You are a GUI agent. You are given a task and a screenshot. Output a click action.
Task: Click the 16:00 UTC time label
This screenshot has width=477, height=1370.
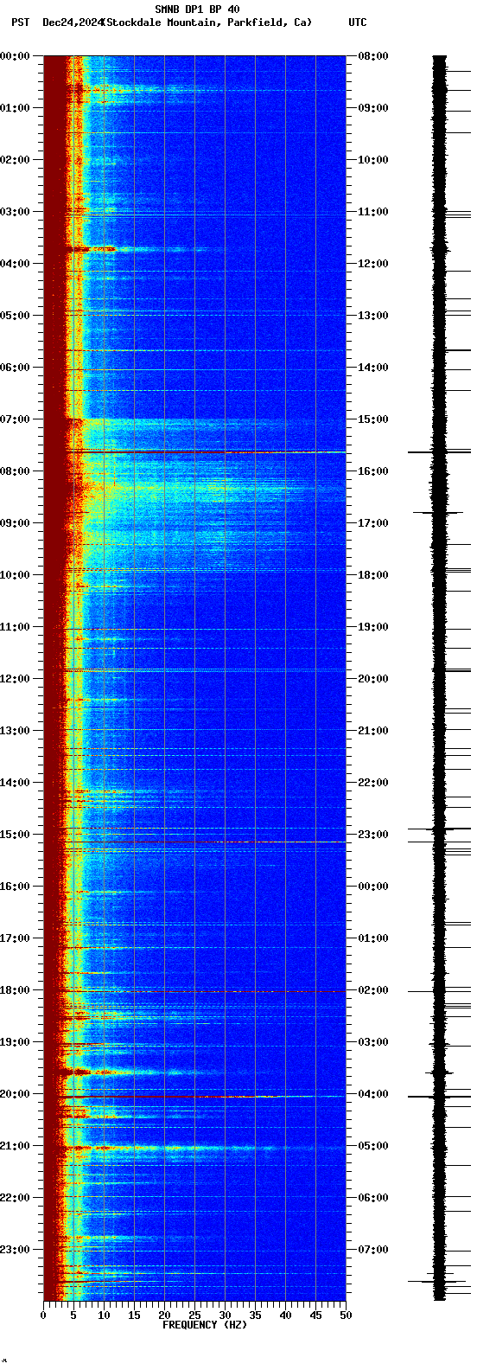click(373, 471)
